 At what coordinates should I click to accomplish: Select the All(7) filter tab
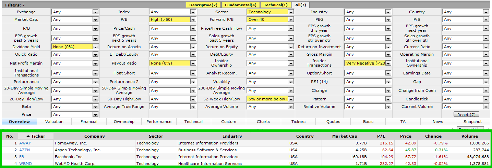tap(300, 5)
